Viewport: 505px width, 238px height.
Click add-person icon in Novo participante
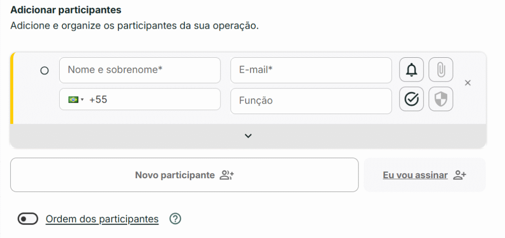coord(227,175)
